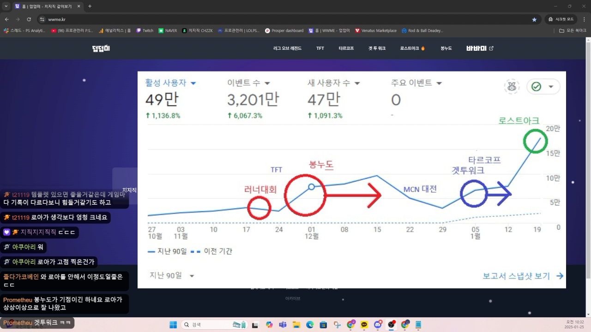Open Discord from the taskbar
The height and width of the screenshot is (332, 591).
pyautogui.click(x=378, y=325)
